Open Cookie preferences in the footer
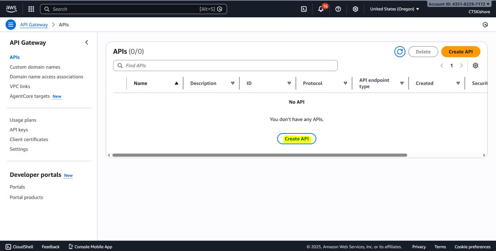 pos(472,247)
